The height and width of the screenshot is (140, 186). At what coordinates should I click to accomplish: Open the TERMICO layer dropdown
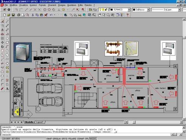coord(129,9)
